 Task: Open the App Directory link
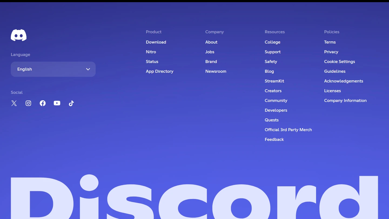coord(159,71)
